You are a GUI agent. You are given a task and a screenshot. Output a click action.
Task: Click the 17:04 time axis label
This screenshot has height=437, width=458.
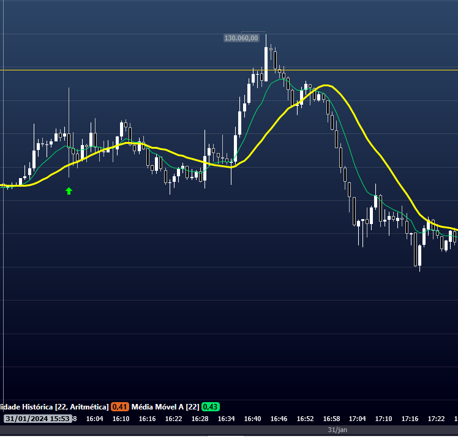[357, 419]
